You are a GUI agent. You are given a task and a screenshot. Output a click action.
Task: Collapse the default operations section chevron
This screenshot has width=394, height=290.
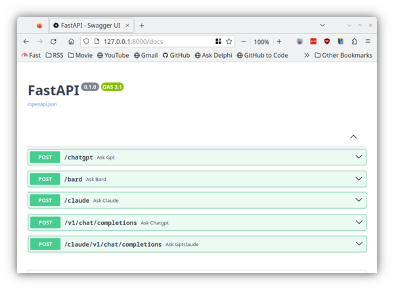pyautogui.click(x=353, y=137)
